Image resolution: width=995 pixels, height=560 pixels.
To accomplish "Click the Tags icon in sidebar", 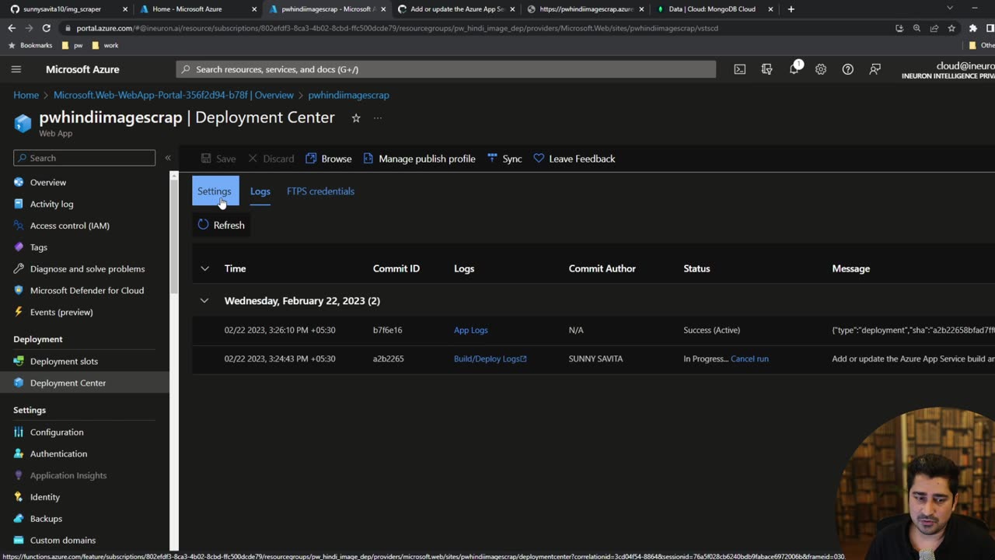I will (19, 247).
